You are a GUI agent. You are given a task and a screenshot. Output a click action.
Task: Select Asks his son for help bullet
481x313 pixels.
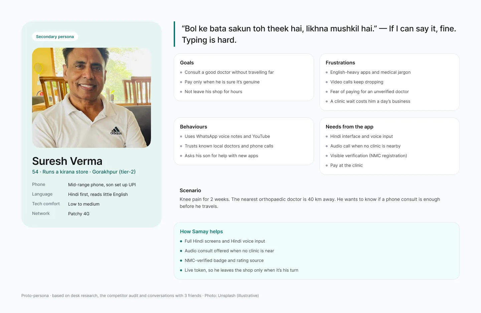[221, 156]
